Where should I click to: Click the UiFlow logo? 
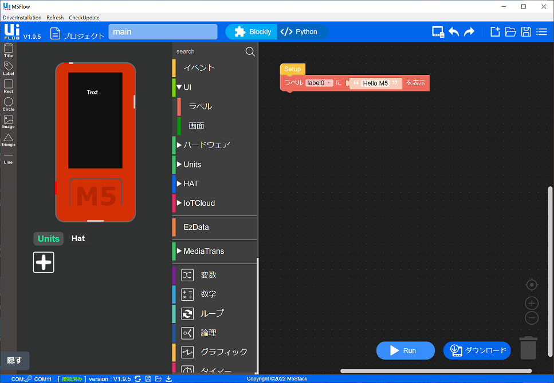pos(12,32)
